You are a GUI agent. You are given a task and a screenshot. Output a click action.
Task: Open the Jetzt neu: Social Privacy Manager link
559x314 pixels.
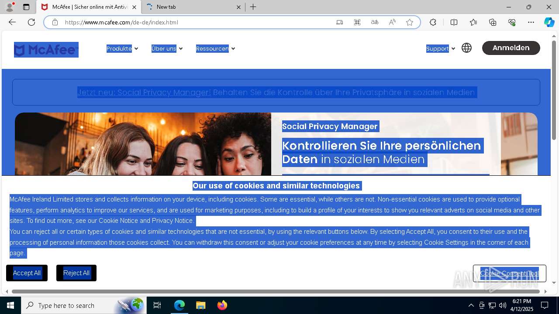click(x=144, y=92)
